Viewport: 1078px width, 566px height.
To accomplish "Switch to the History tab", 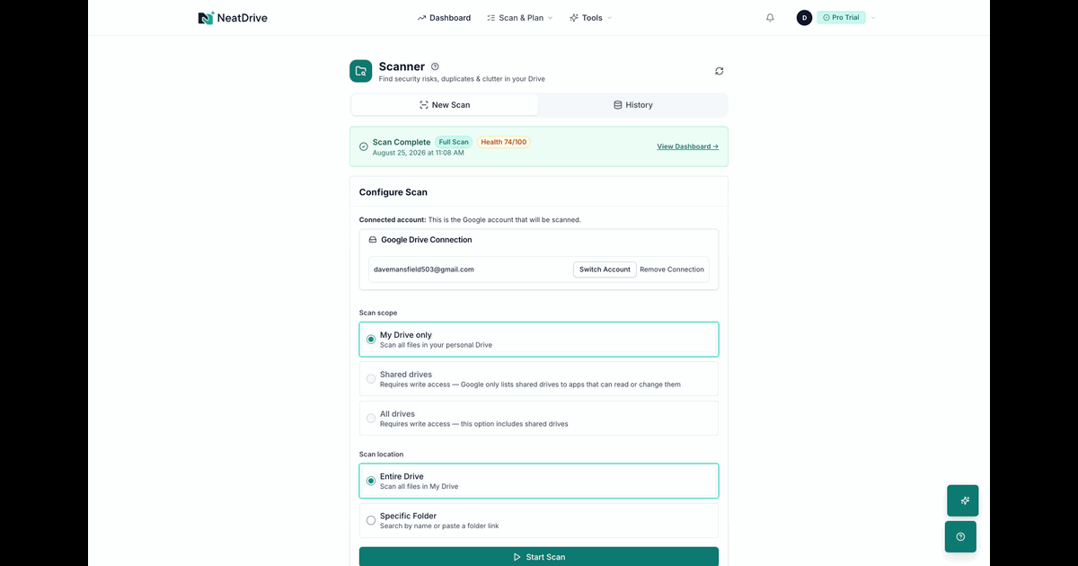I will point(632,105).
